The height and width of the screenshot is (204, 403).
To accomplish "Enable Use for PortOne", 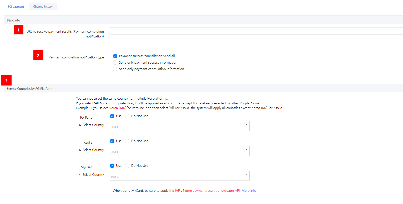I will pos(112,116).
